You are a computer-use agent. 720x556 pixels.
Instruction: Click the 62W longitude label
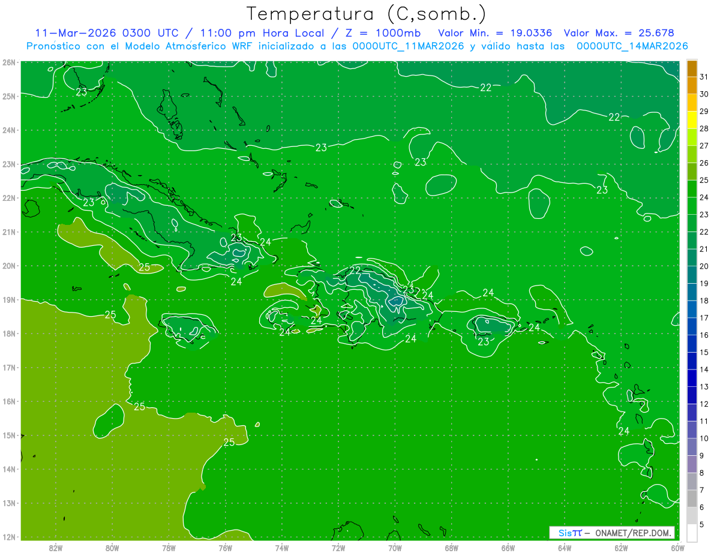pyautogui.click(x=621, y=547)
